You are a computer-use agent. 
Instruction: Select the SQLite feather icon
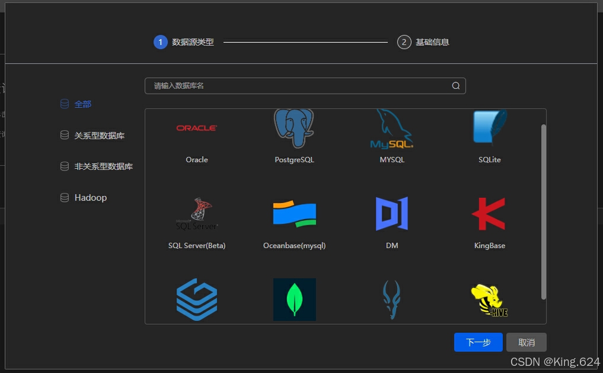(x=490, y=127)
